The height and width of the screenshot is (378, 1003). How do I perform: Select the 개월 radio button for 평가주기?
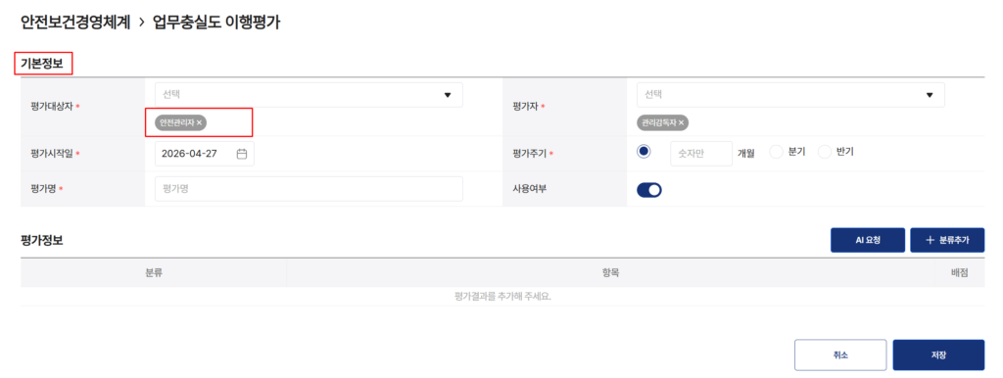(644, 151)
